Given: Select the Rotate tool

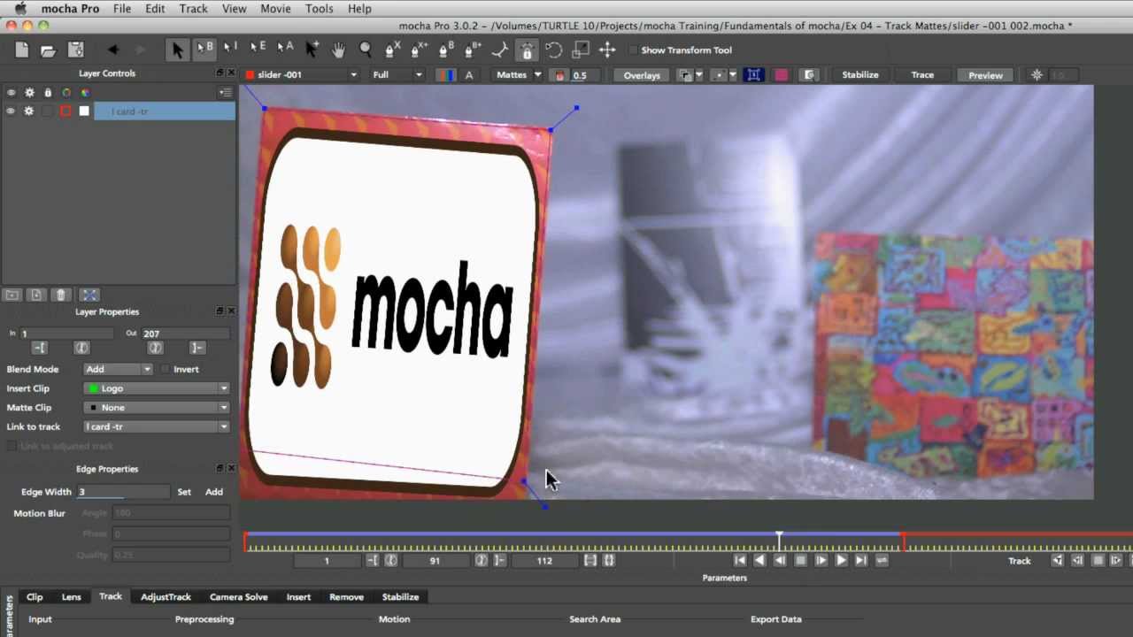Looking at the screenshot, I should pos(554,50).
